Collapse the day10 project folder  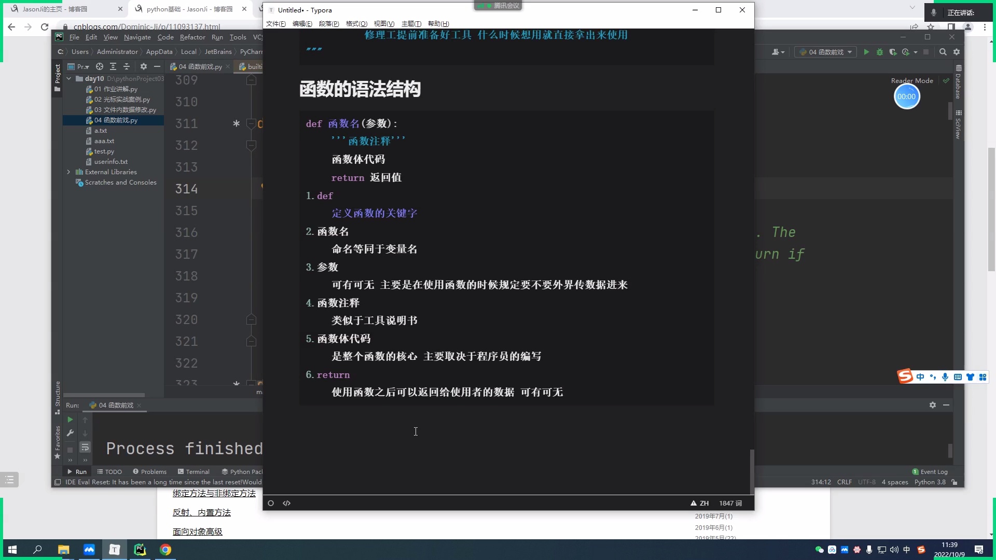pos(69,78)
